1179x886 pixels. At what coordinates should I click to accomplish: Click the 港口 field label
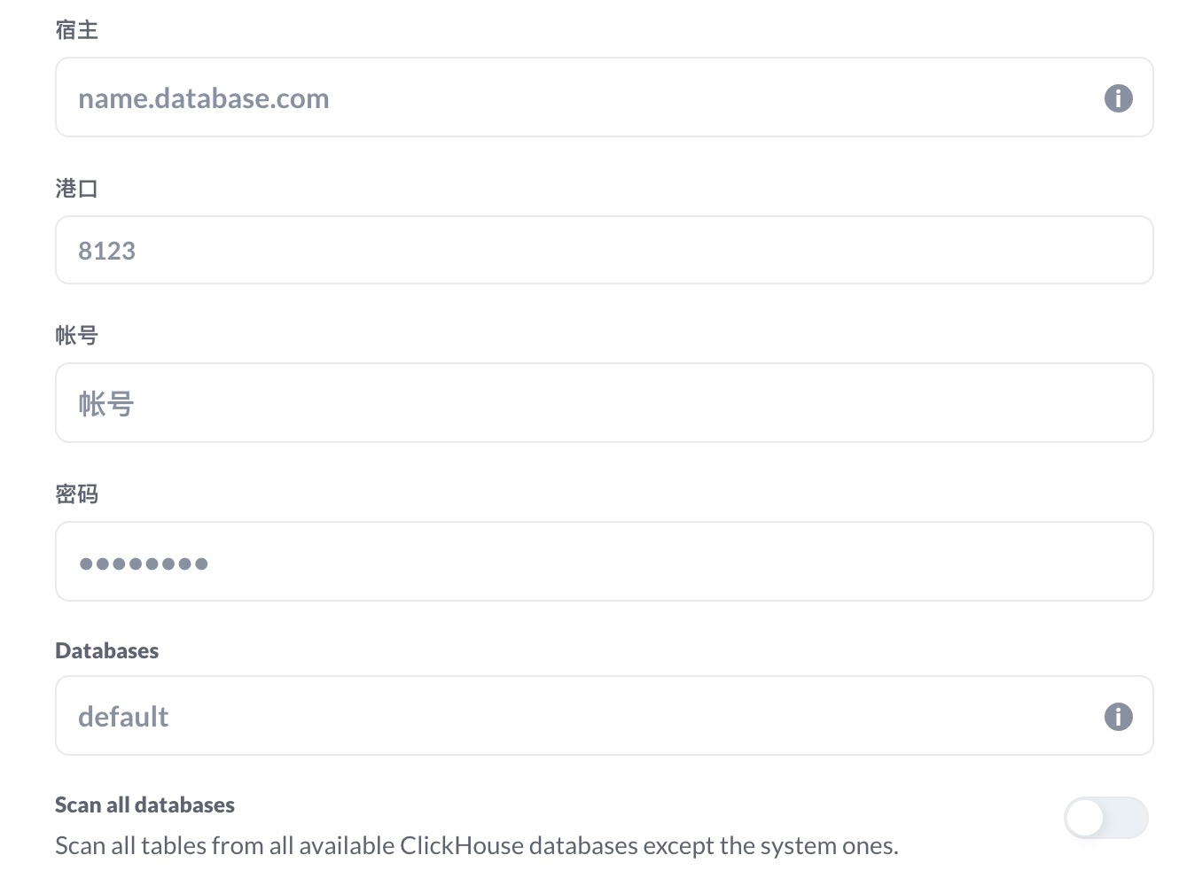(x=77, y=189)
